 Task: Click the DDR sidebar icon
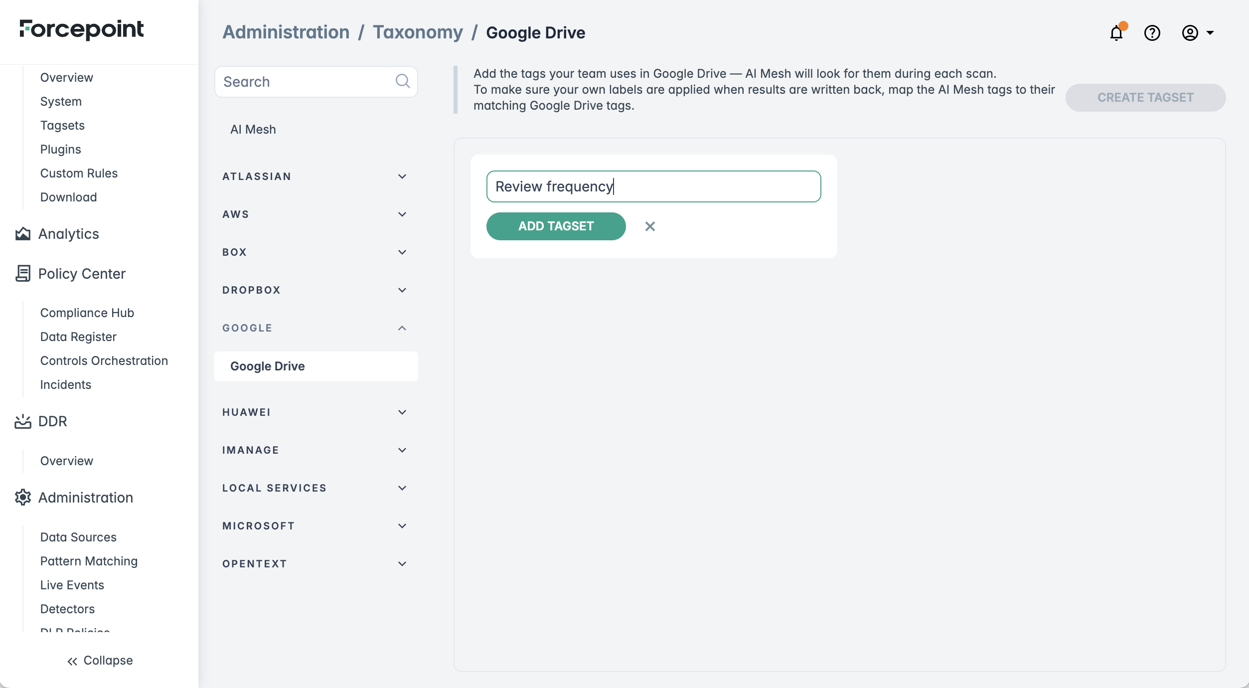tap(23, 421)
